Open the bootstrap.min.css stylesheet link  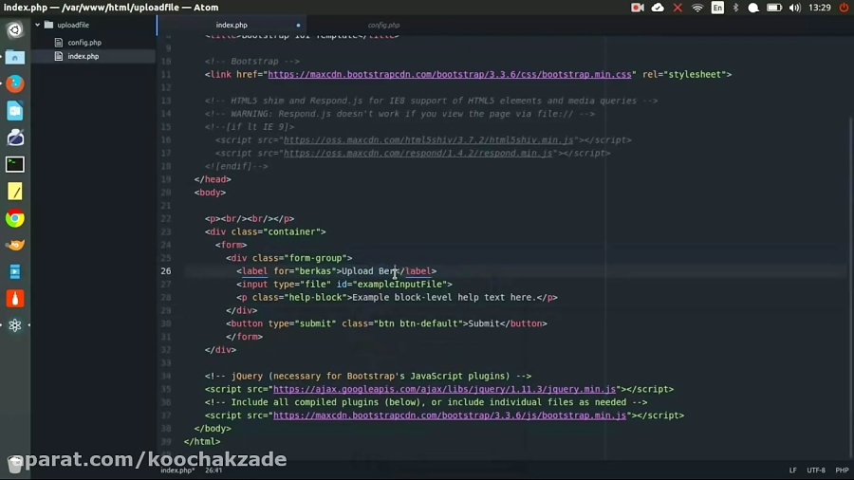450,75
